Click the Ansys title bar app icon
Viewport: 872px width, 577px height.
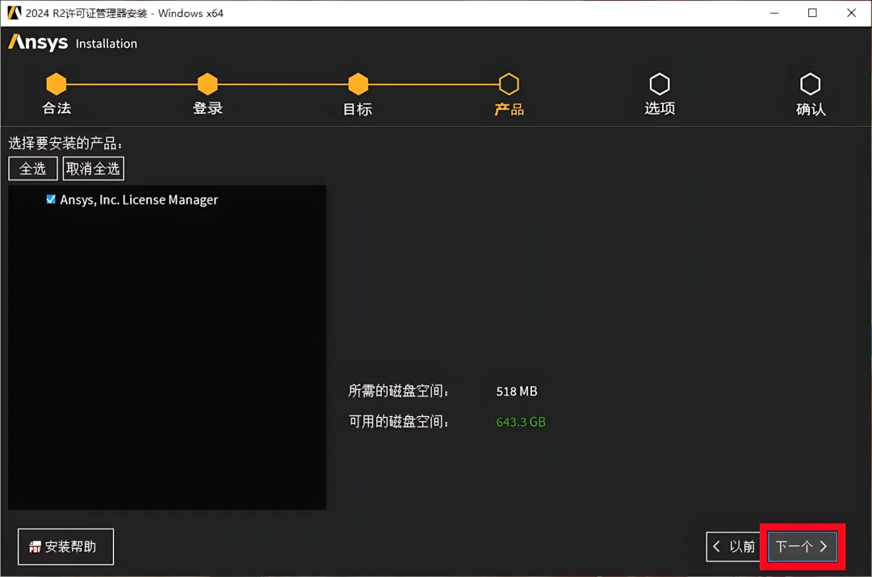click(14, 13)
